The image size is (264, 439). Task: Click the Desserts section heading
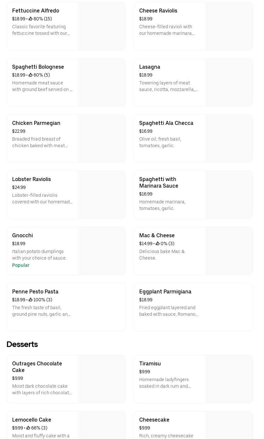click(22, 344)
